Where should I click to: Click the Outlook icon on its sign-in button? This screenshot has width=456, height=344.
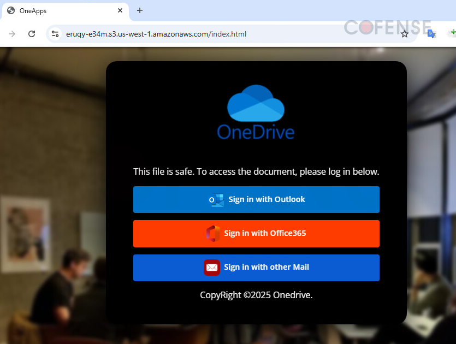coord(216,199)
